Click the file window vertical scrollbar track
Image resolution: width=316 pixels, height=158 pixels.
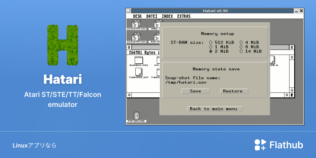(x=292, y=74)
